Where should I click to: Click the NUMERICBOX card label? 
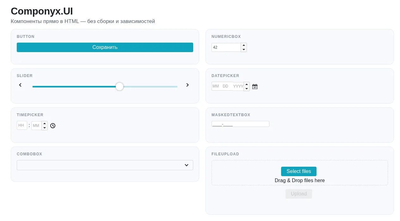[226, 37]
